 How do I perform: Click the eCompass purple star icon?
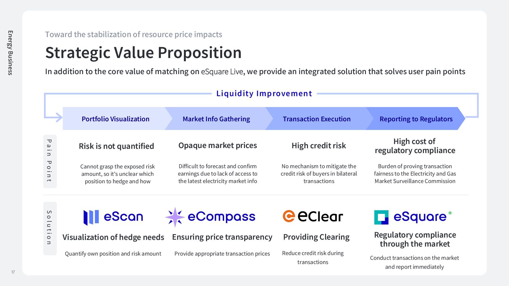[x=175, y=217]
